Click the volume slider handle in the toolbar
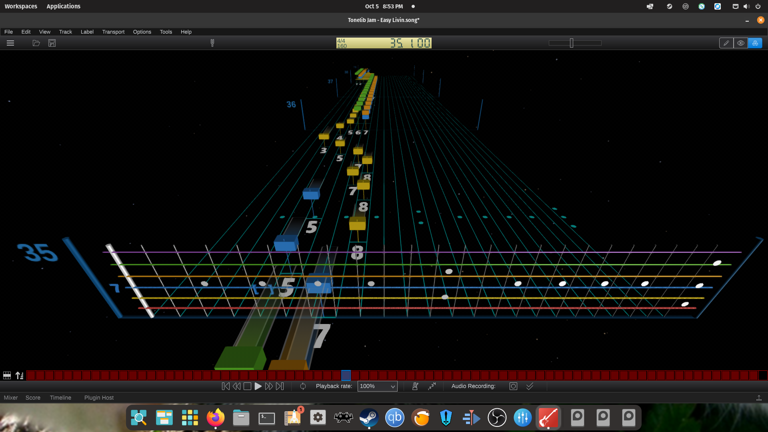 [x=572, y=43]
